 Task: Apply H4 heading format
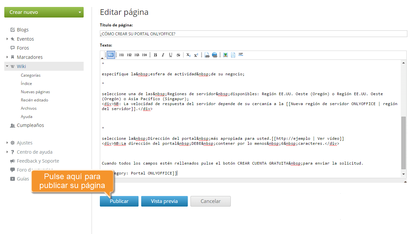pos(144,55)
